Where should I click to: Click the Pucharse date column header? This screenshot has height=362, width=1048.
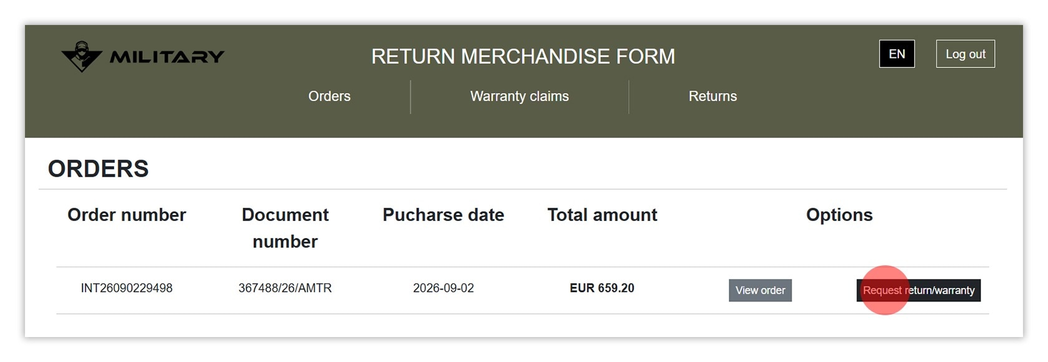pos(444,215)
